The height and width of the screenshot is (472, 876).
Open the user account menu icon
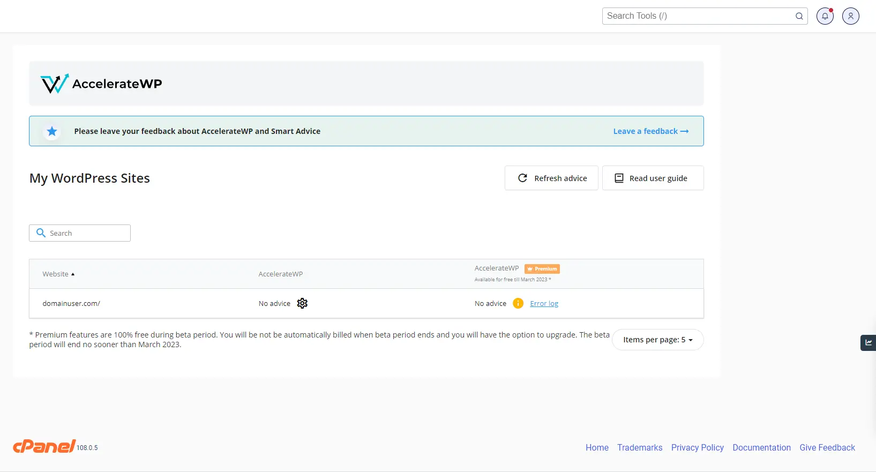(x=851, y=16)
